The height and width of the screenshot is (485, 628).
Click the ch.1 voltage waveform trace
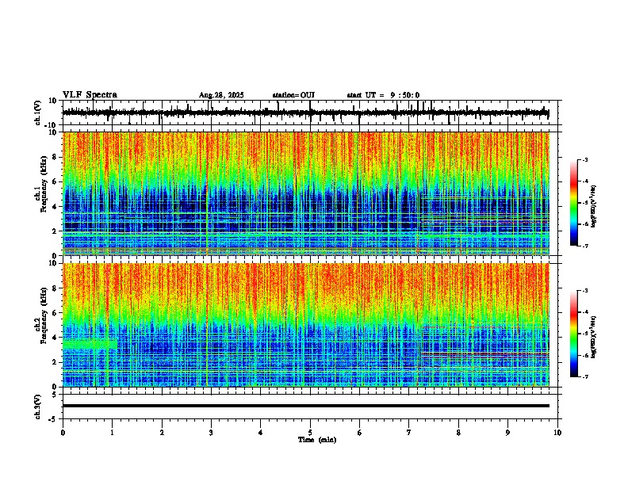click(x=305, y=113)
